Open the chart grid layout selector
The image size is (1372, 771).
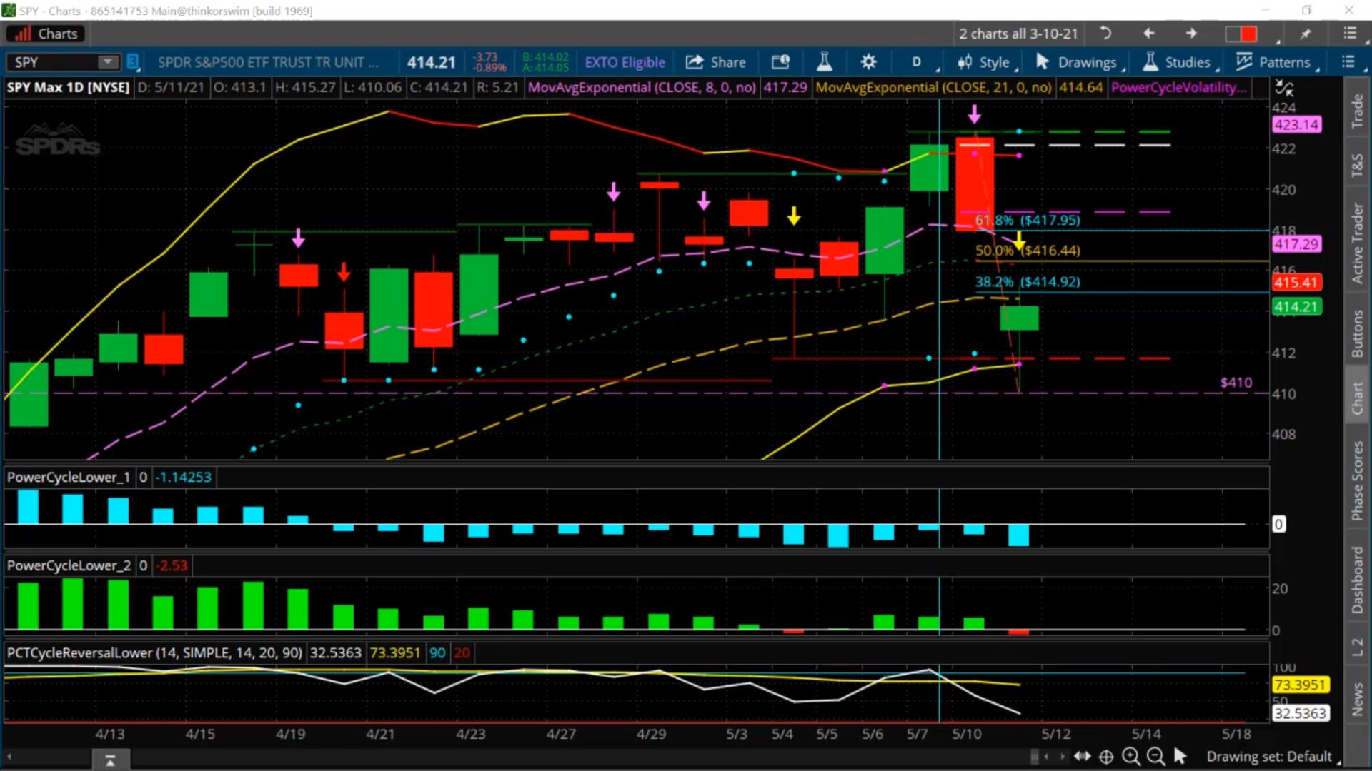pyautogui.click(x=1241, y=34)
